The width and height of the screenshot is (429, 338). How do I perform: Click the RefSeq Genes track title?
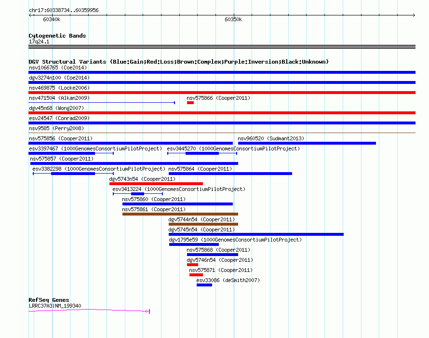click(x=49, y=300)
